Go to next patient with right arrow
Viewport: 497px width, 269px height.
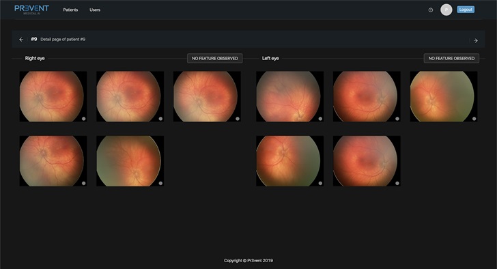475,40
